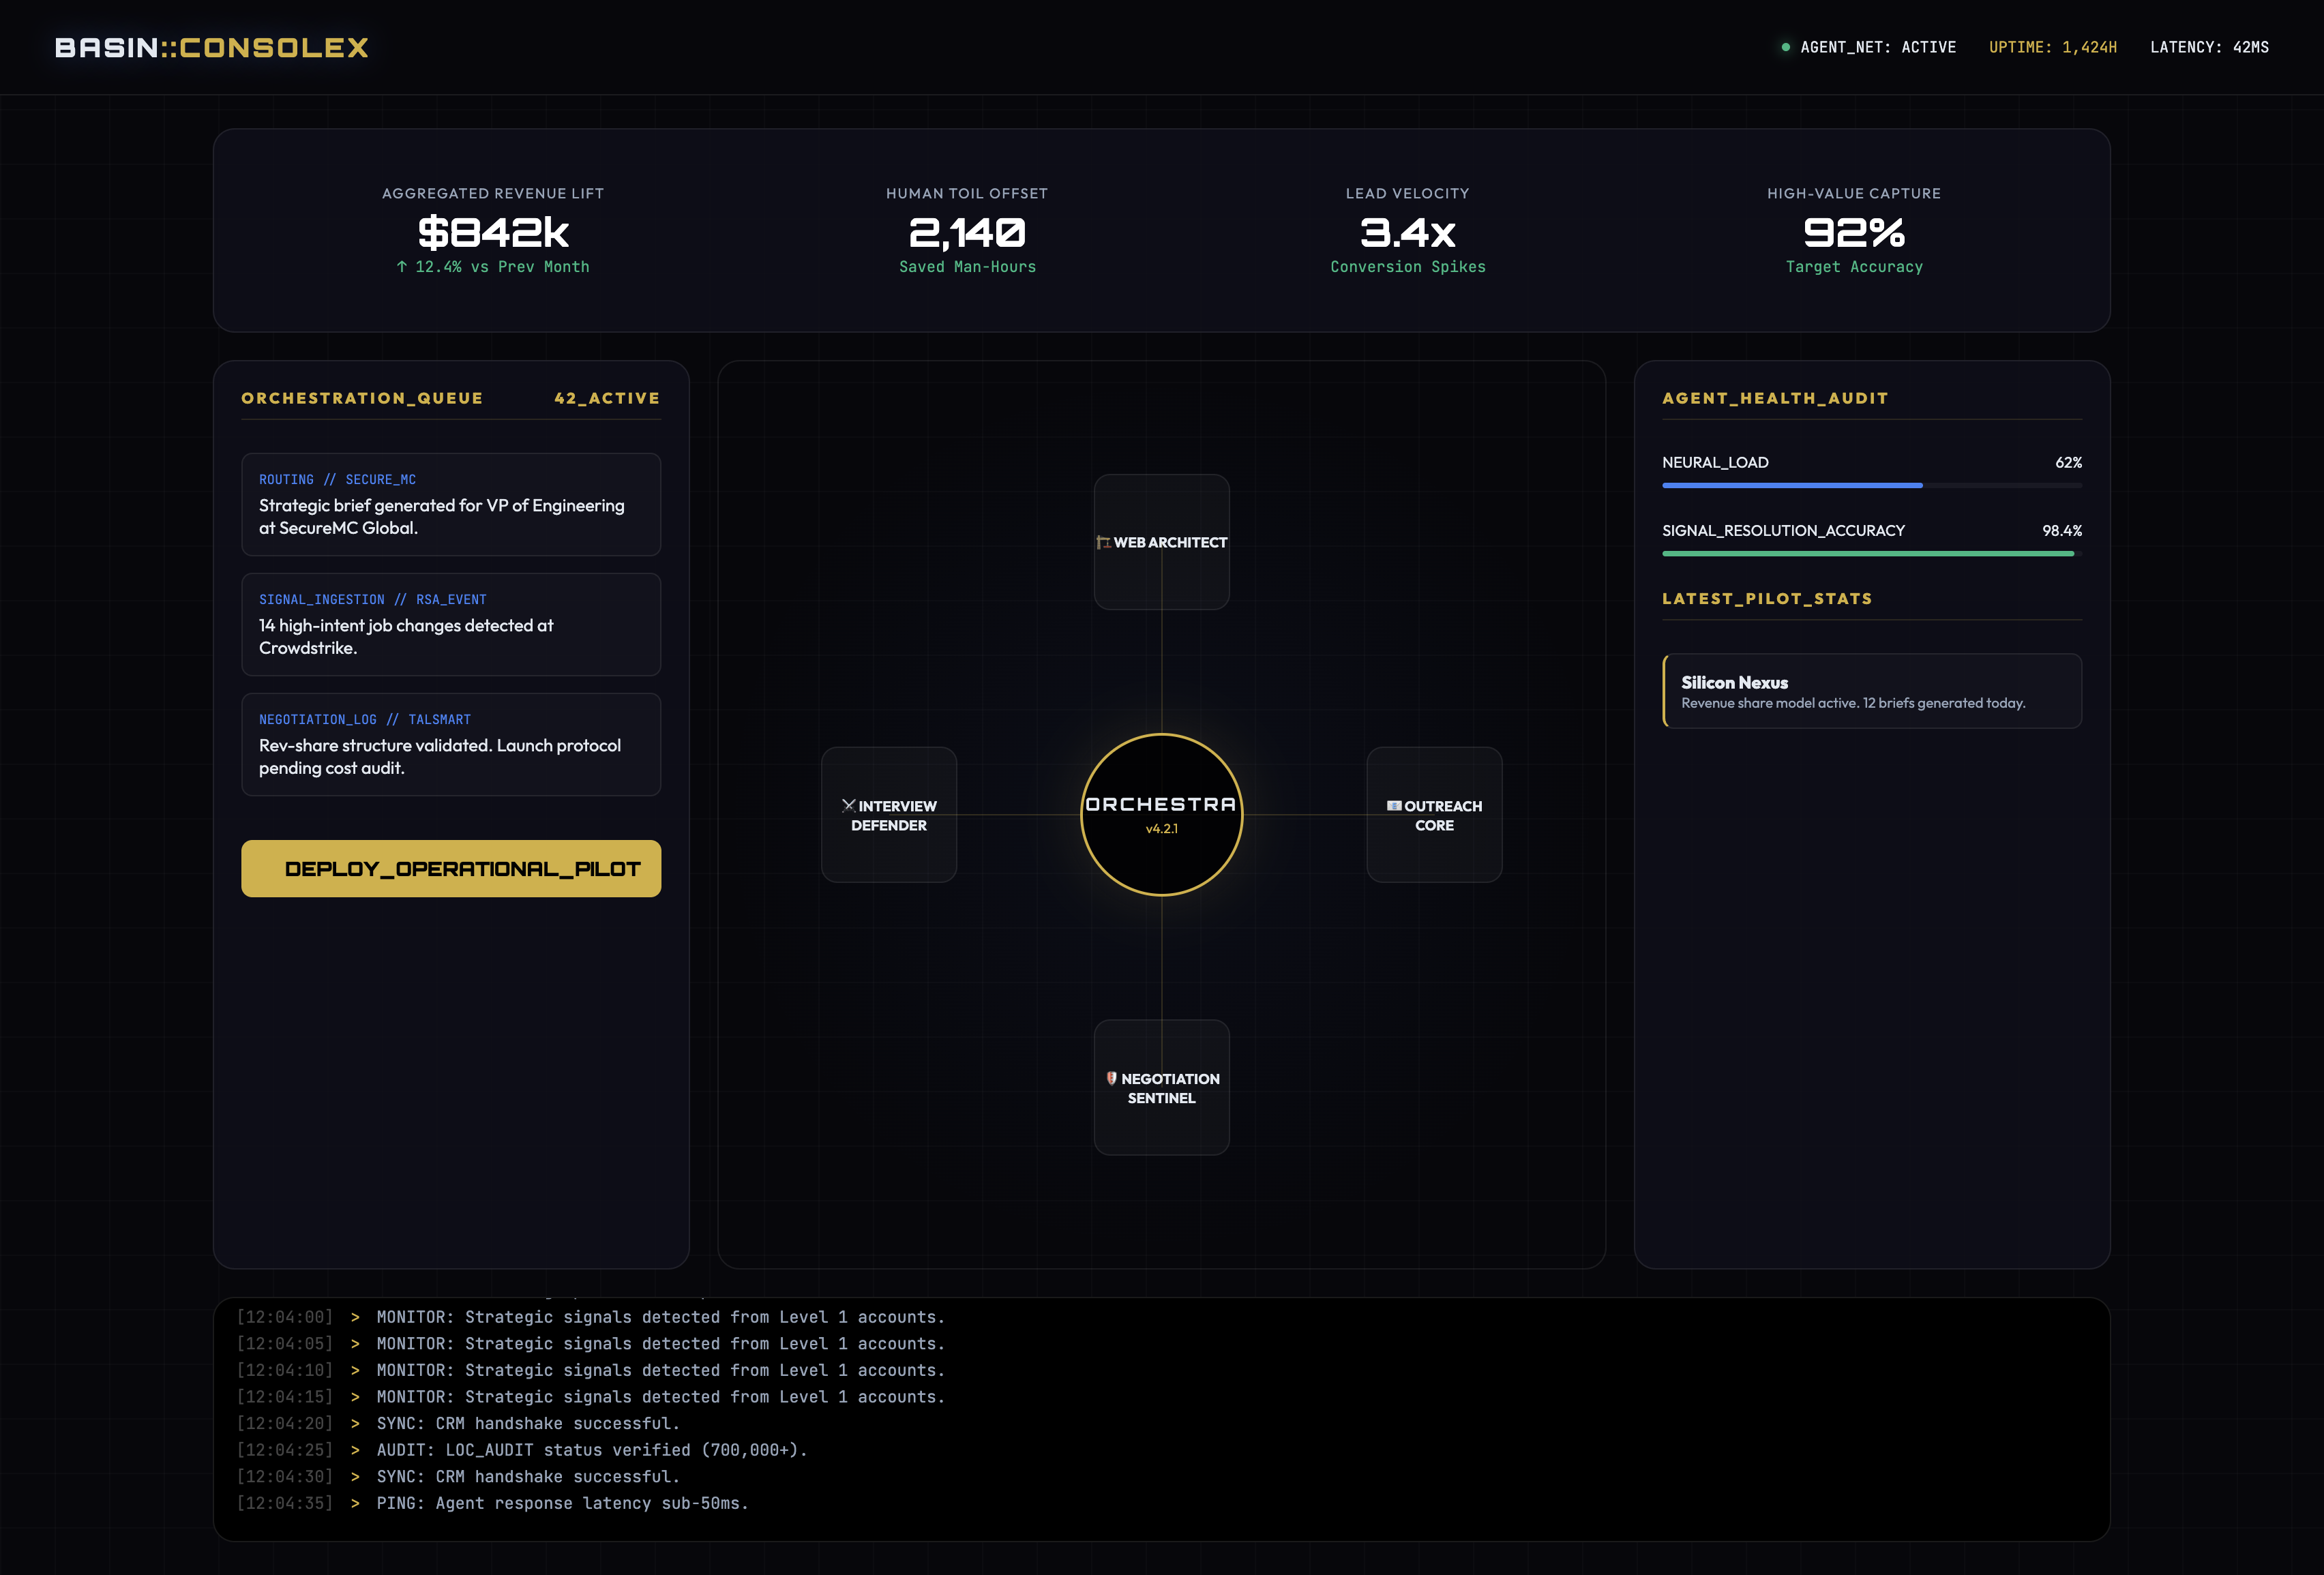Click the $842k Aggregated Revenue Lift metric
The image size is (2324, 1575).
click(493, 232)
